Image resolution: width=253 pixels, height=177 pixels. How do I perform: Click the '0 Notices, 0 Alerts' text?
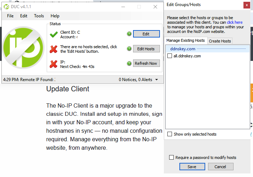coord(136,80)
